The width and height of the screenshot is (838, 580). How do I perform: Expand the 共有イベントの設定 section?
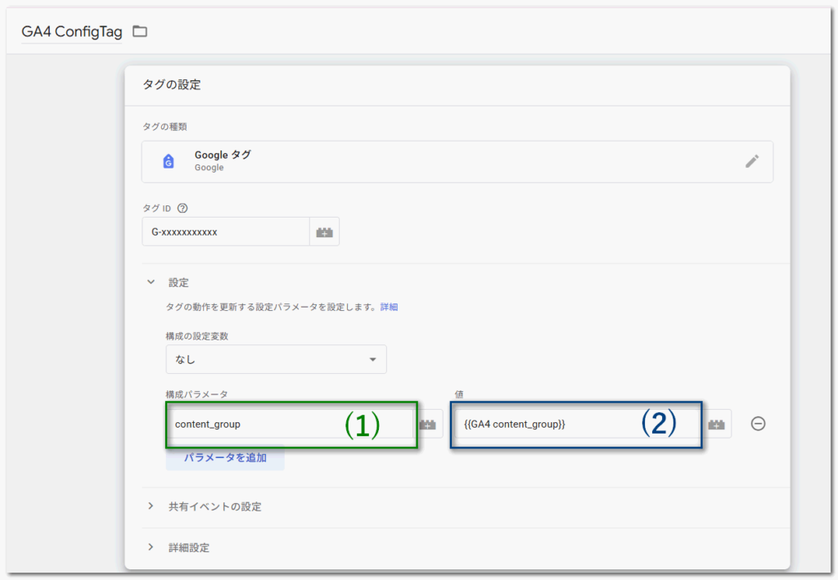(x=215, y=507)
